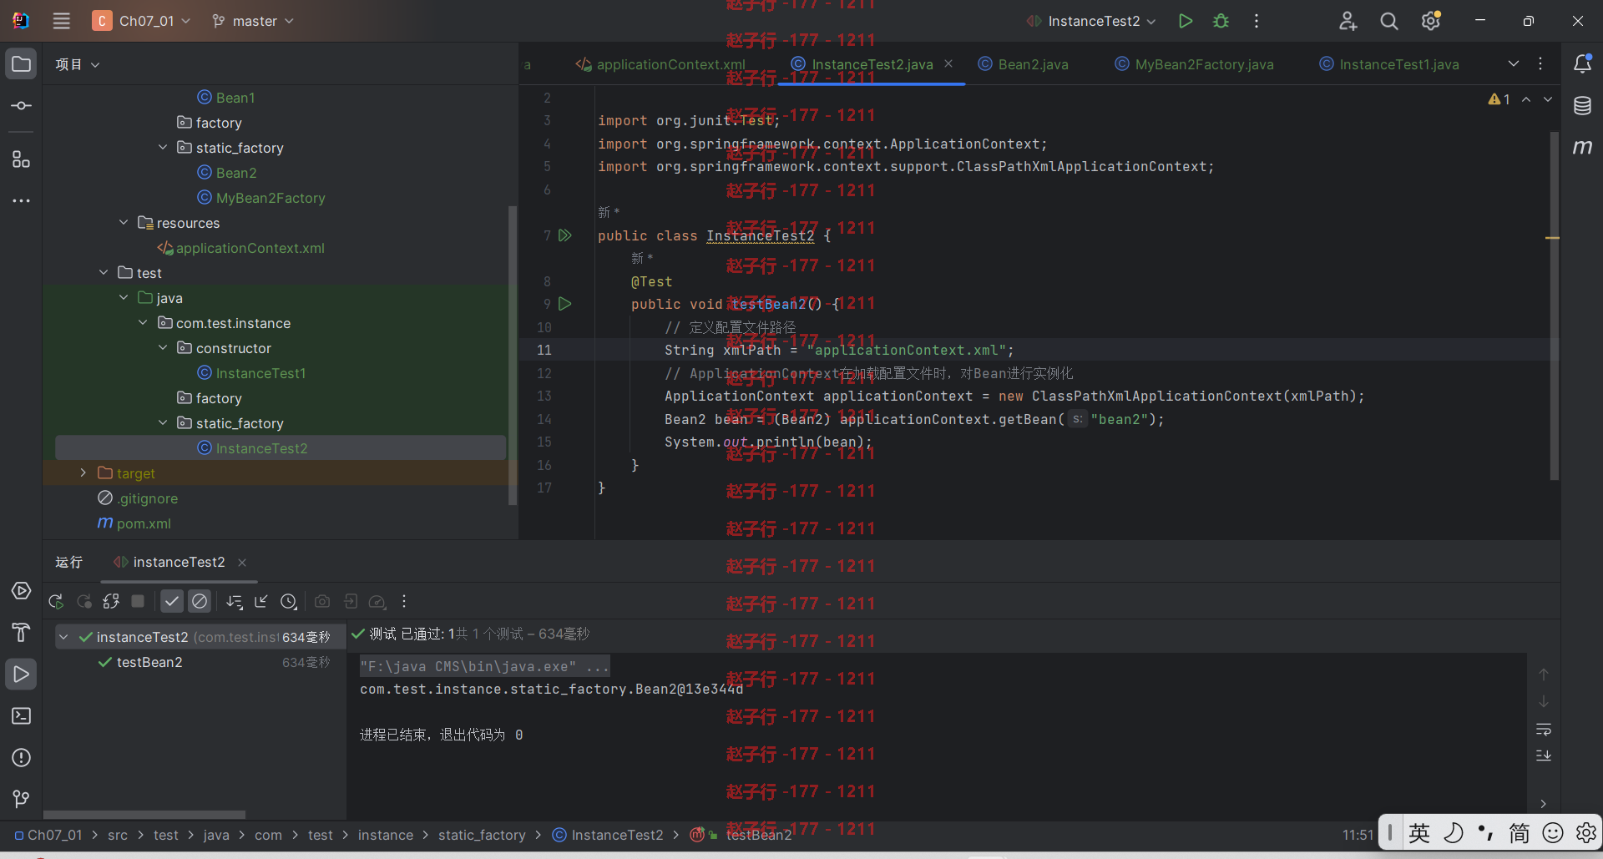Switch IME language 英 button
Viewport: 1603px width, 859px height.
(1419, 832)
